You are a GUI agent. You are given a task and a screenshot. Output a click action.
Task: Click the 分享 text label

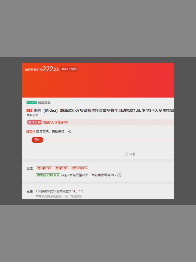[x=132, y=154]
